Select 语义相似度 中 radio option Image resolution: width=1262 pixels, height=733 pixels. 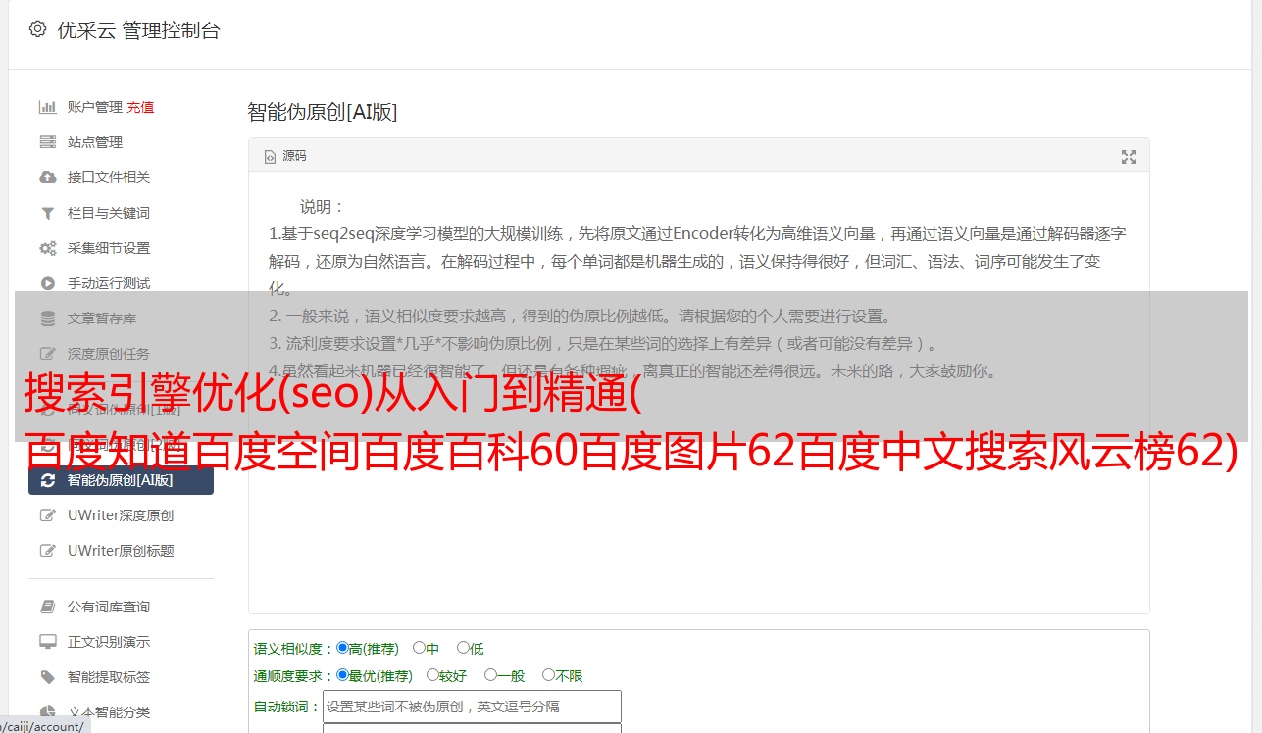[x=419, y=648]
